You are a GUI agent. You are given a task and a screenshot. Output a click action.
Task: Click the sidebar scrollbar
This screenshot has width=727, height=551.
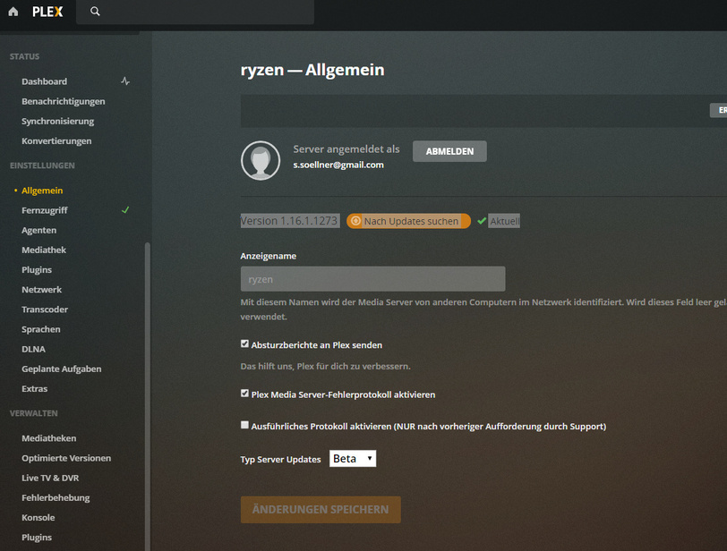coord(148,396)
